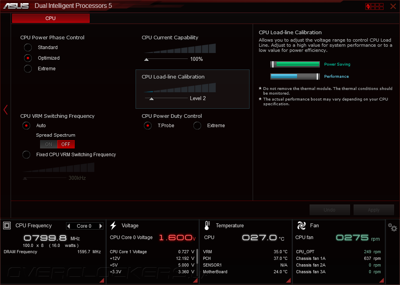The image size is (400, 285).
Task: Click the CPU temperature 027.0 reading
Action: (263, 238)
